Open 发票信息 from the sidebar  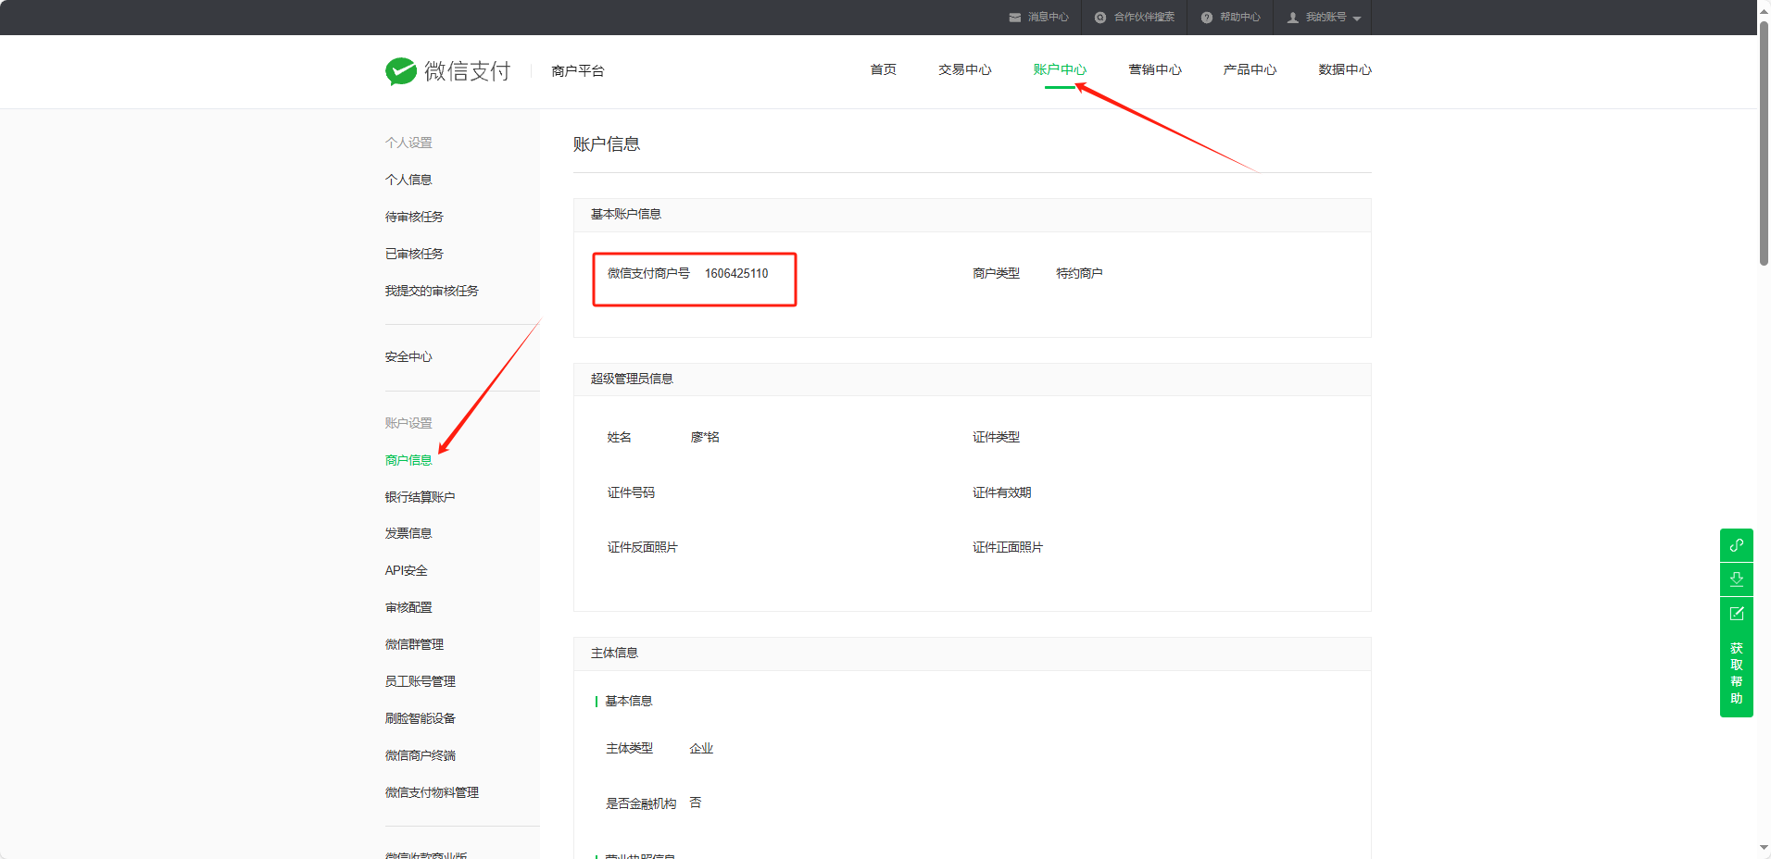tap(408, 533)
